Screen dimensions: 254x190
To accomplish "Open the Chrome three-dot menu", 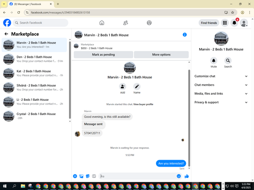I will (249, 12).
